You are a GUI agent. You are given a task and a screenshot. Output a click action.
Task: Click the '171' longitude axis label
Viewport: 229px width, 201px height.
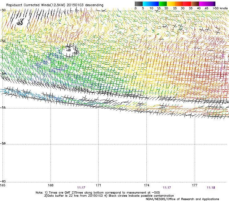click(x=98, y=185)
